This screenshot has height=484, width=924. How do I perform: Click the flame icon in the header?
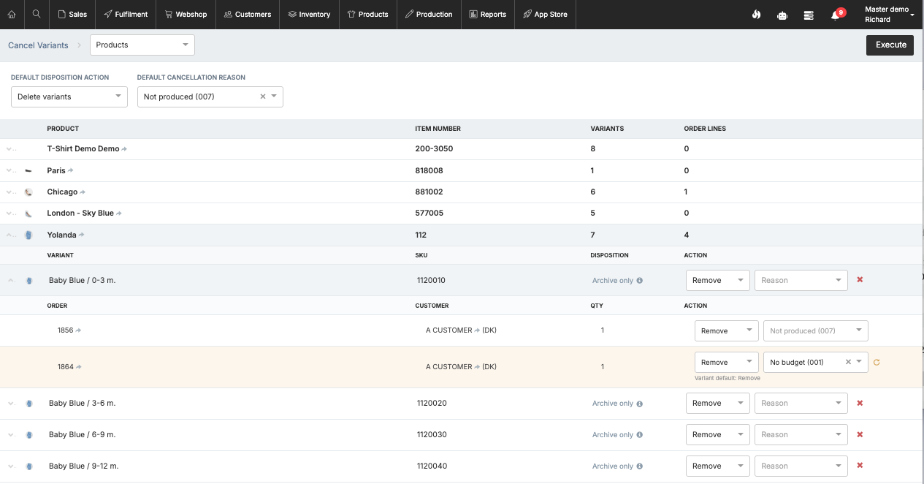point(756,15)
